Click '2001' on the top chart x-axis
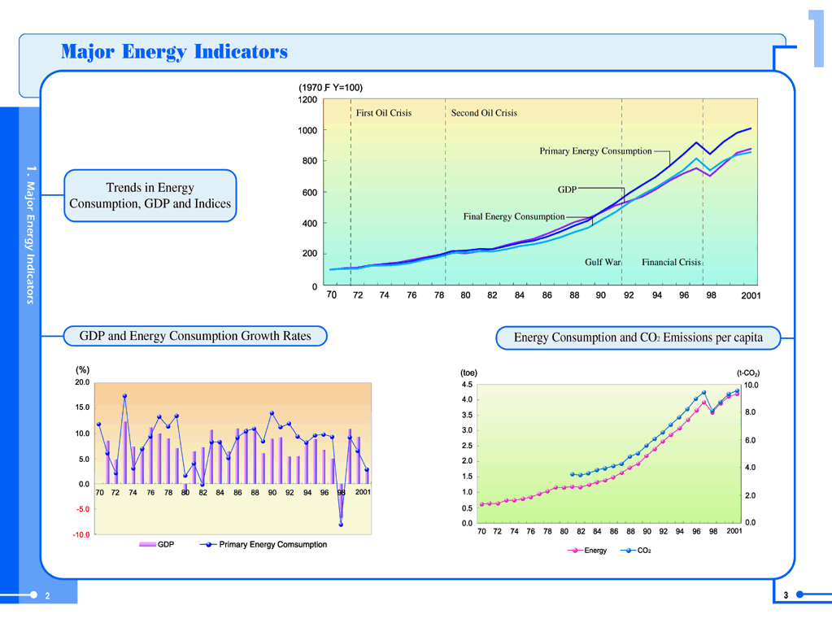The width and height of the screenshot is (832, 623). click(751, 295)
